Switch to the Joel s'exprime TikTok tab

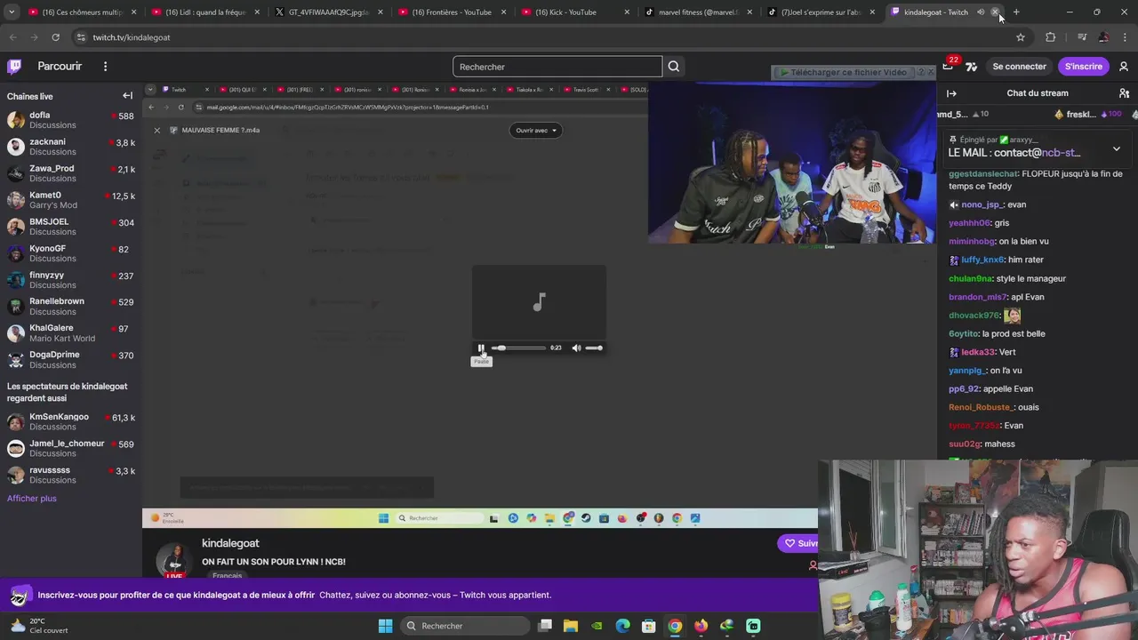[820, 12]
